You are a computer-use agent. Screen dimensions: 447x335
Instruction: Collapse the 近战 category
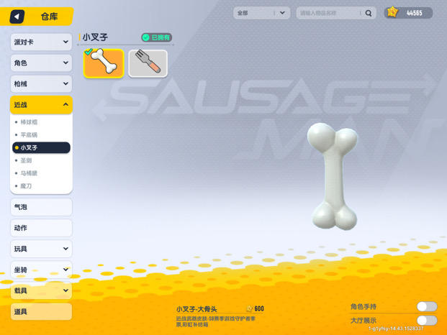41,105
